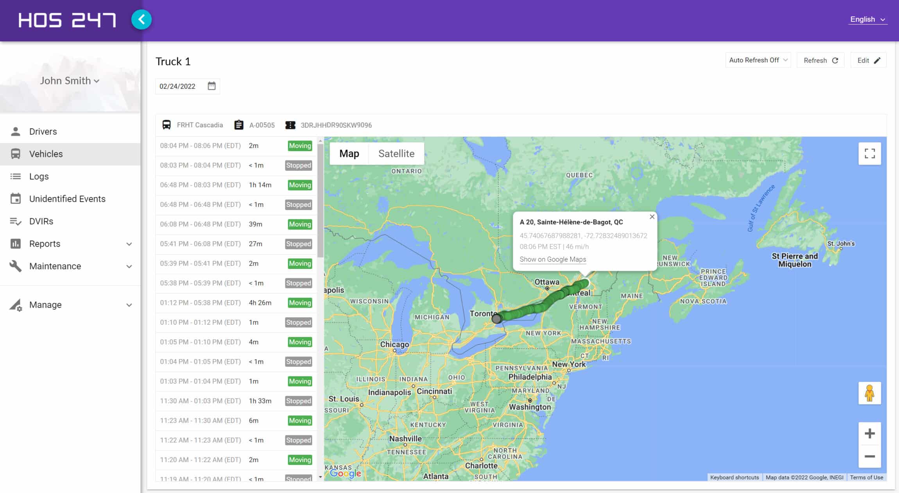Click the Reports sidebar icon
Image resolution: width=899 pixels, height=493 pixels.
pos(16,244)
